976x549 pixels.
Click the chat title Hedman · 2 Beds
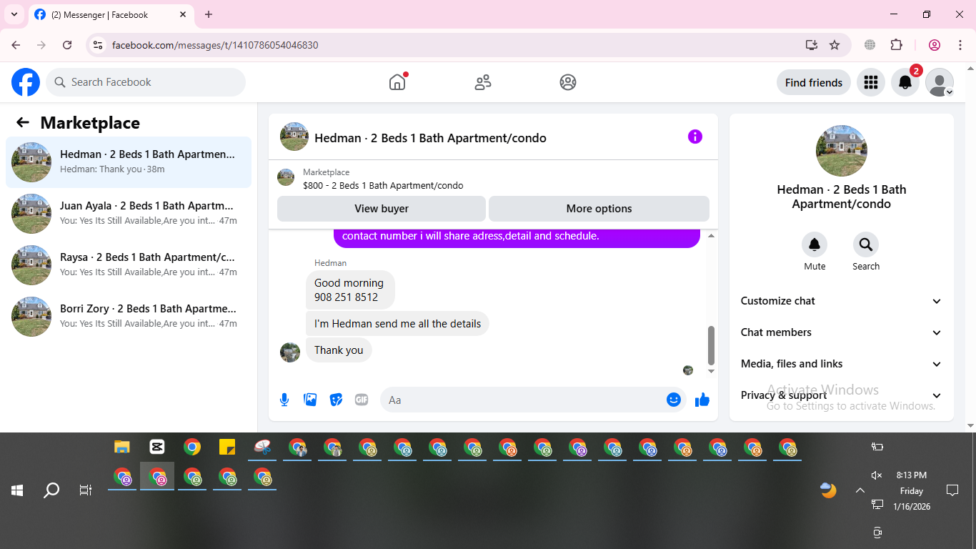430,138
